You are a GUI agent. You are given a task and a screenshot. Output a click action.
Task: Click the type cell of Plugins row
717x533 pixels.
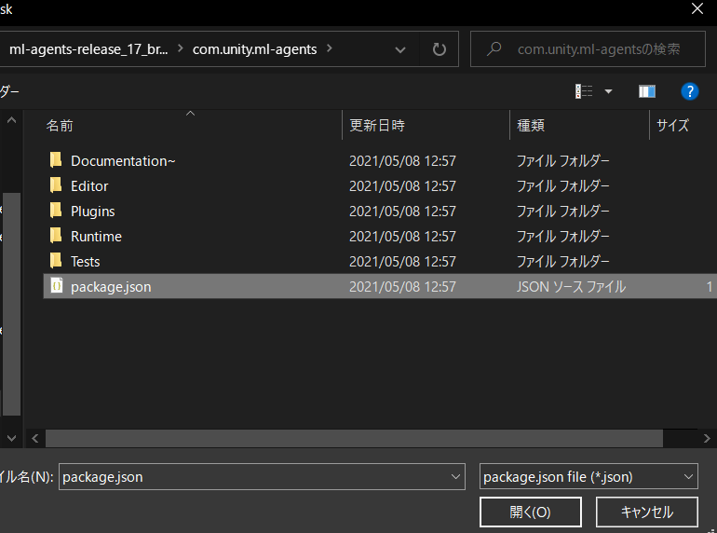(563, 211)
